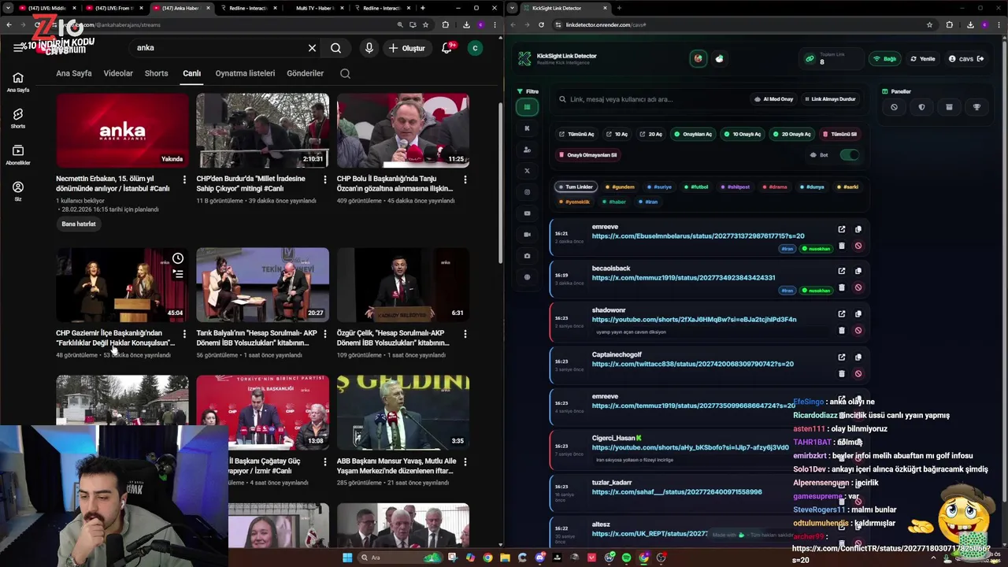Click Tümünü Sil button
The image size is (1008, 567).
point(839,134)
